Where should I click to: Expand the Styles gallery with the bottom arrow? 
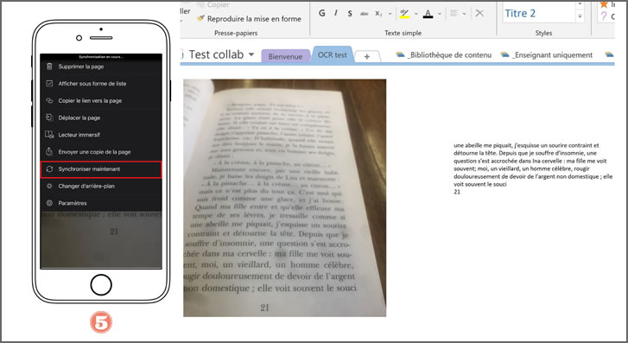pos(580,16)
